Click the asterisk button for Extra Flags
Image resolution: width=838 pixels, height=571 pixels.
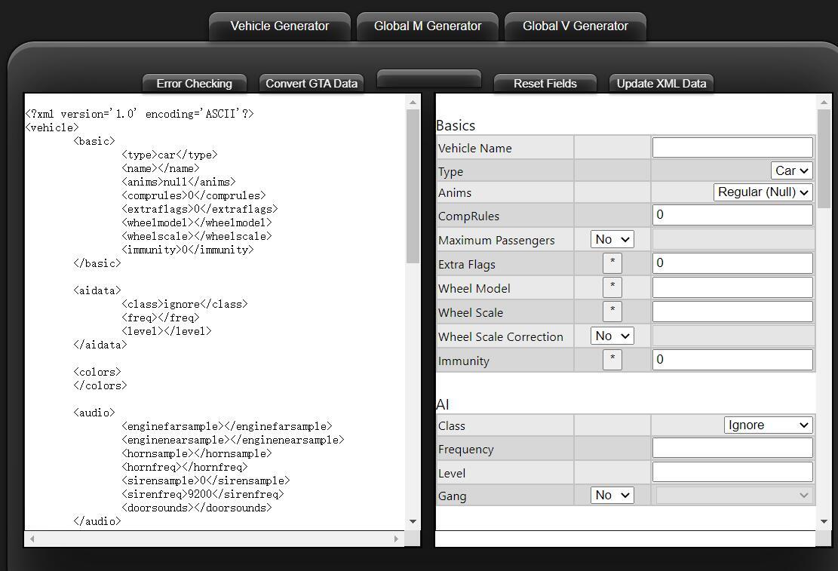[612, 263]
